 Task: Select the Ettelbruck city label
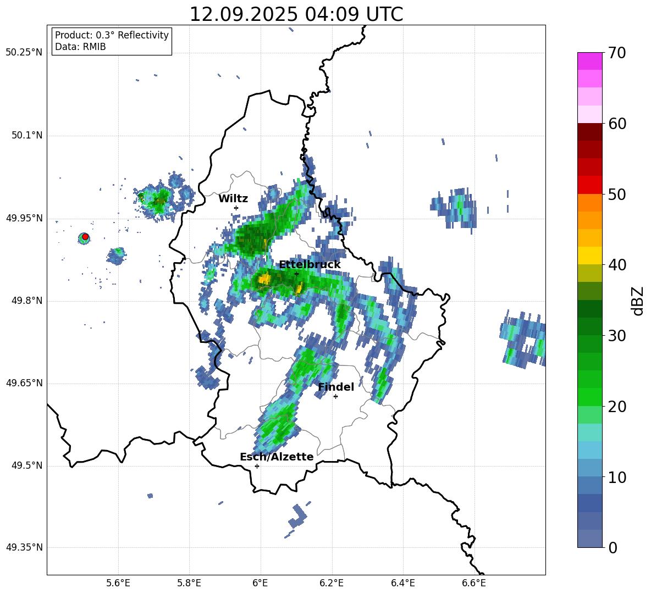click(x=310, y=265)
